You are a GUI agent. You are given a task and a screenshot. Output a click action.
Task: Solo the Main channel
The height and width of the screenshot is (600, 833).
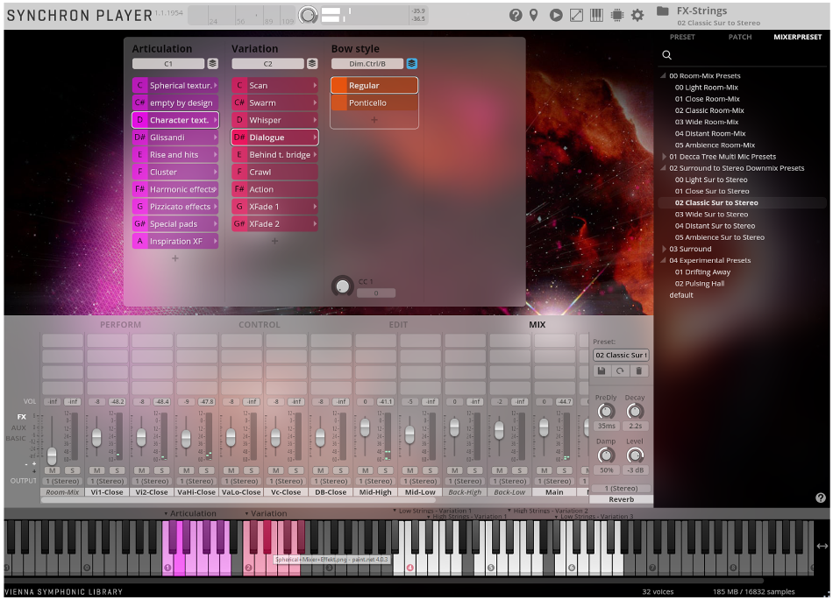564,470
